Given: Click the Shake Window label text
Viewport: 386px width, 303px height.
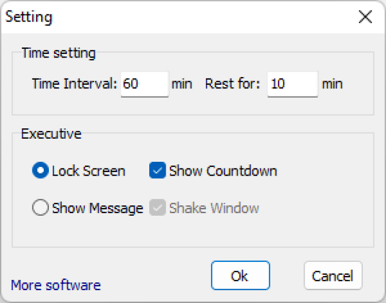Looking at the screenshot, I should (x=214, y=208).
